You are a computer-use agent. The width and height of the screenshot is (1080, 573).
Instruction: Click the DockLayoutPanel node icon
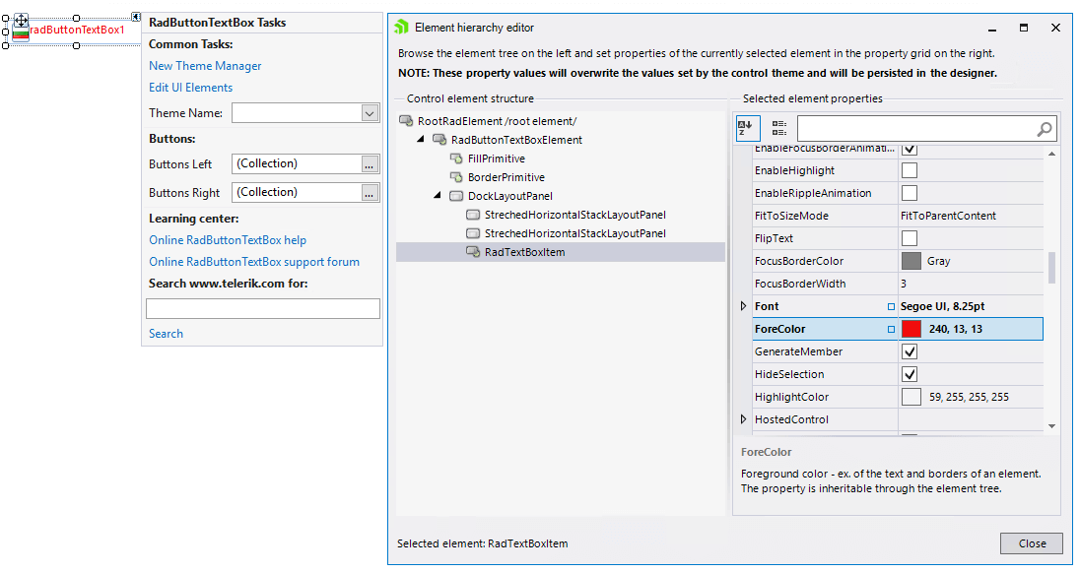456,196
